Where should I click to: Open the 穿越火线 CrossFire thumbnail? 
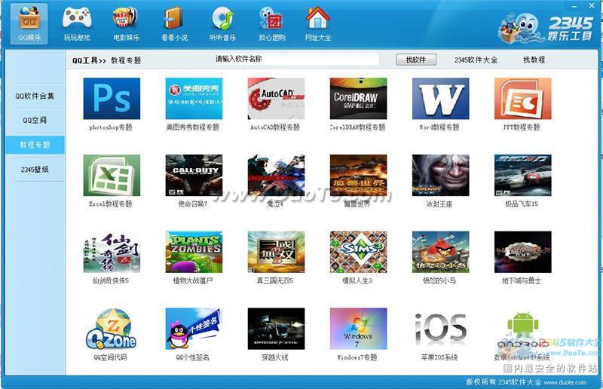[x=276, y=329]
